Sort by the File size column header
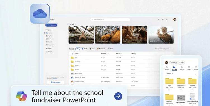The height and width of the screenshot is (106, 210). (119, 54)
